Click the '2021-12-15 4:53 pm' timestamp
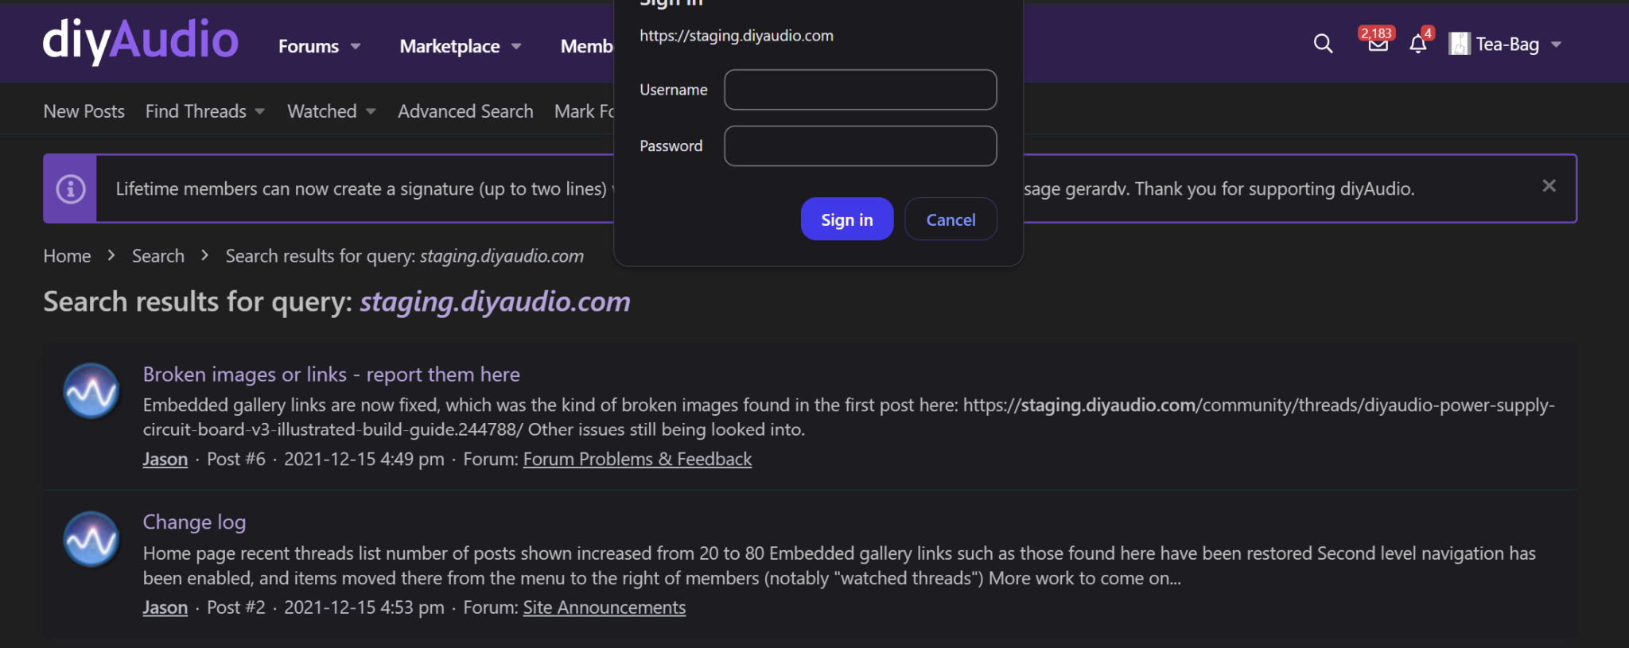This screenshot has width=1629, height=648. pyautogui.click(x=364, y=607)
